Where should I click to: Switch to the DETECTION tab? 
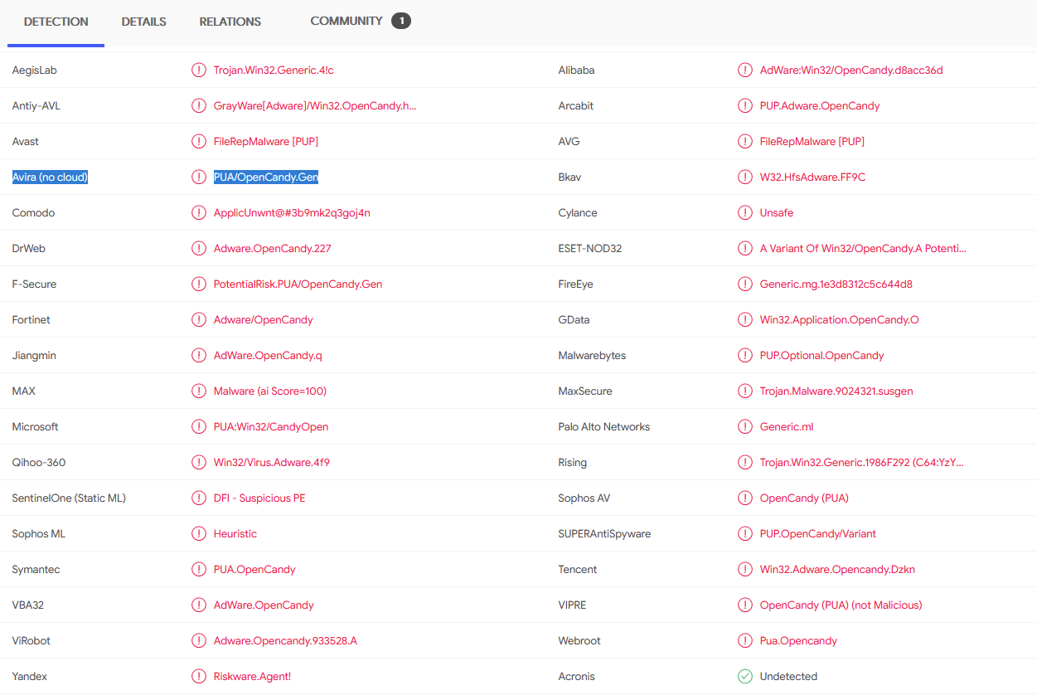[x=56, y=22]
